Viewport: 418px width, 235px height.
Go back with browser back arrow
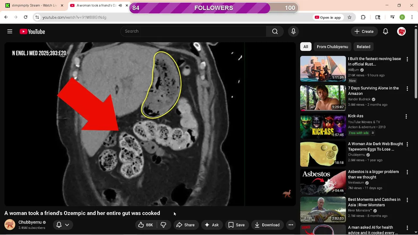[x=6, y=17]
